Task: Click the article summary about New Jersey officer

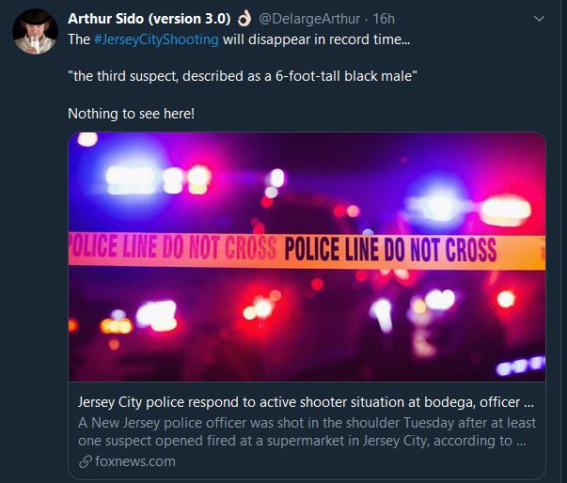Action: (307, 431)
